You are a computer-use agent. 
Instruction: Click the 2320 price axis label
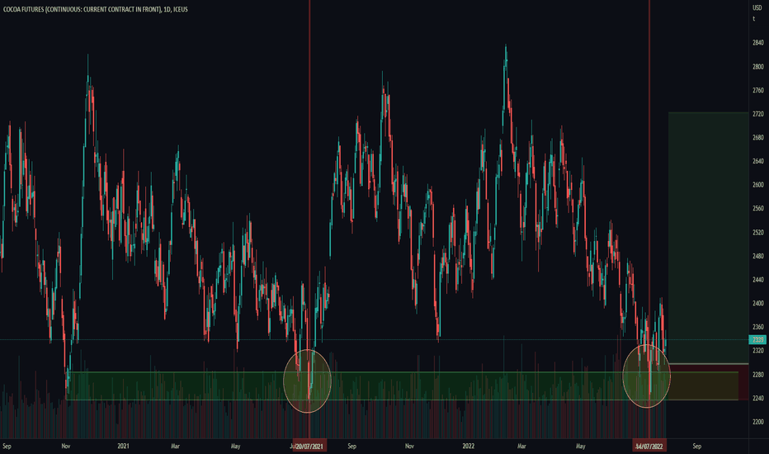757,351
